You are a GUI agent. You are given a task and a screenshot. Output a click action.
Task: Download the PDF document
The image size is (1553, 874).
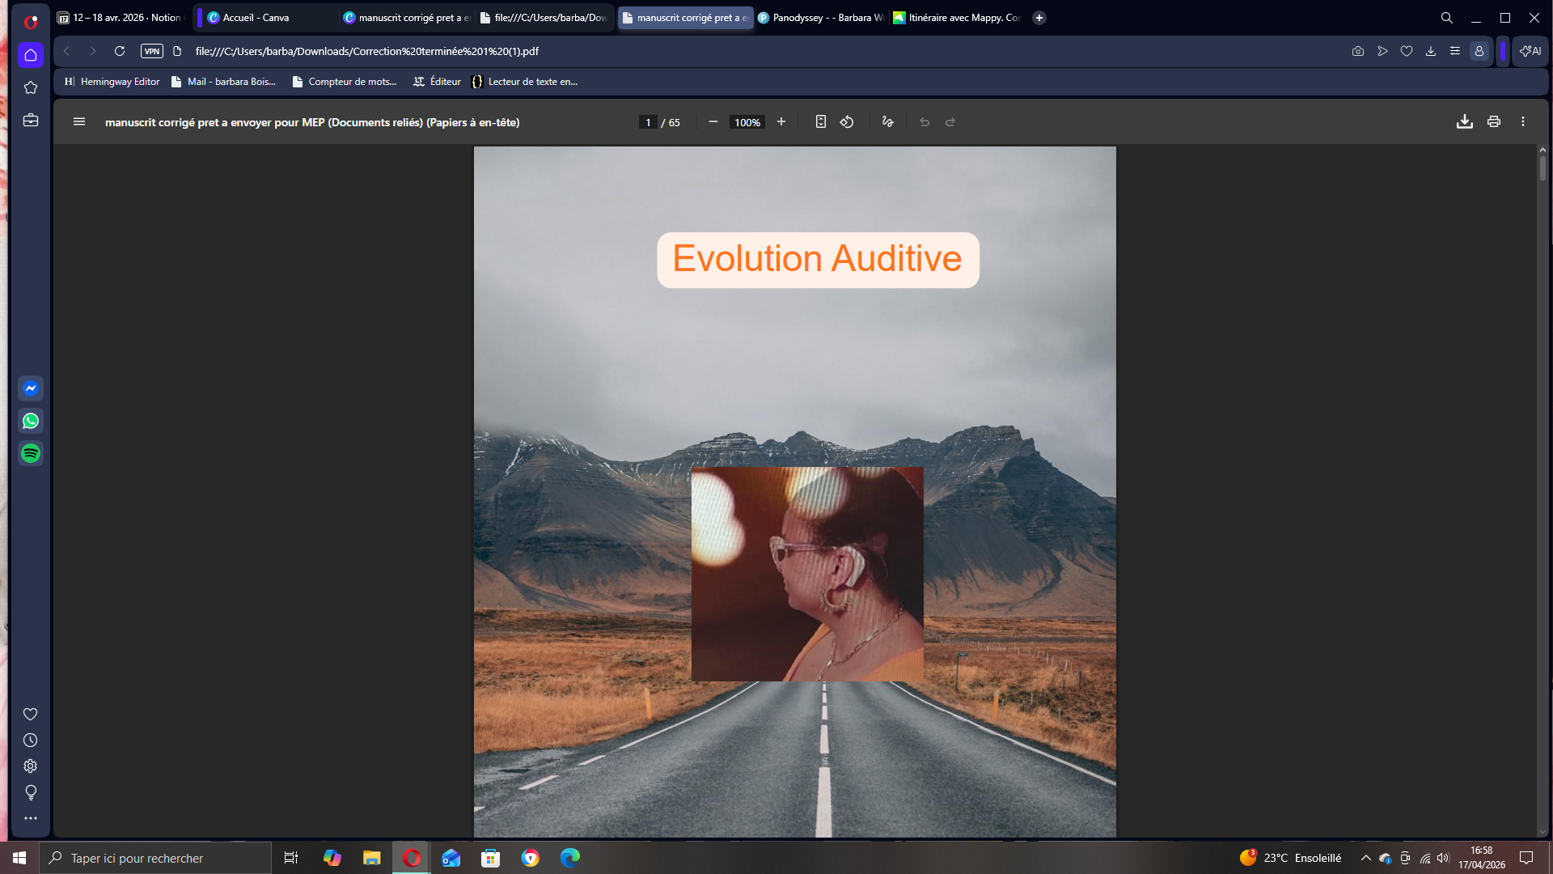click(x=1465, y=121)
